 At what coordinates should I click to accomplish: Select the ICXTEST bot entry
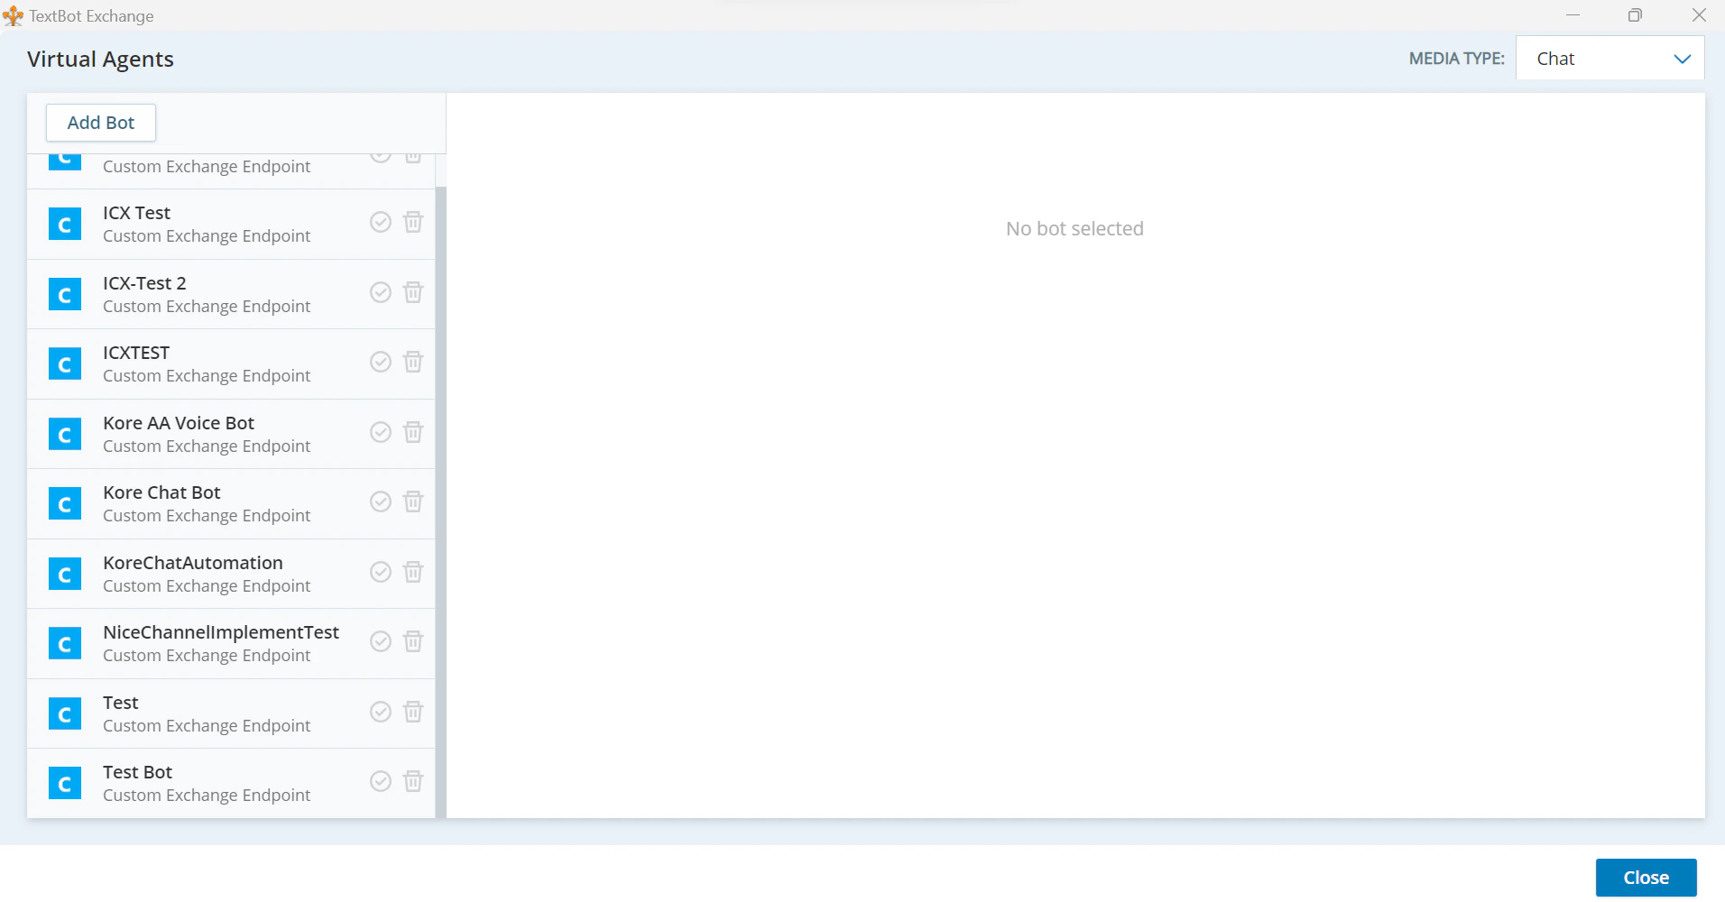(x=208, y=364)
